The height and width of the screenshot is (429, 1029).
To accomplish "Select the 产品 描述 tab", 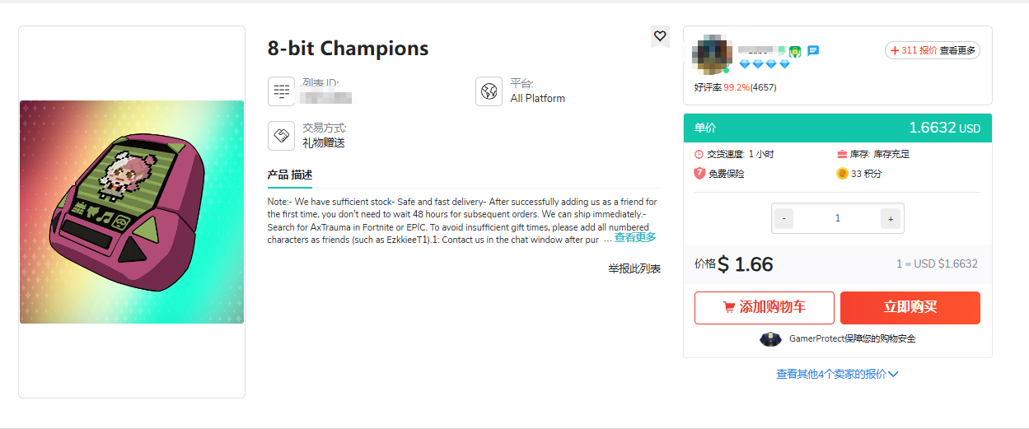I will 290,175.
